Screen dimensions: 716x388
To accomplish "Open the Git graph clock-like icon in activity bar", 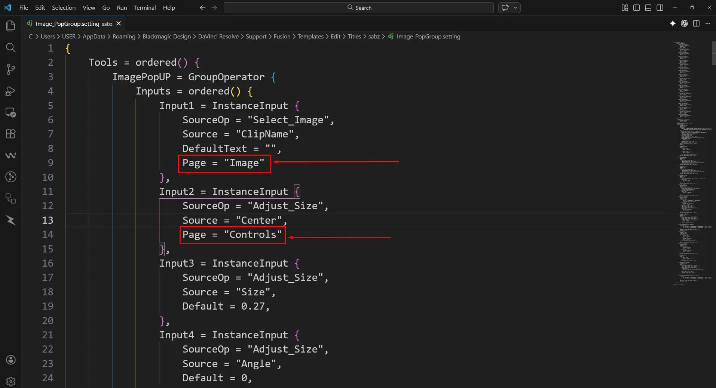I will [10, 177].
